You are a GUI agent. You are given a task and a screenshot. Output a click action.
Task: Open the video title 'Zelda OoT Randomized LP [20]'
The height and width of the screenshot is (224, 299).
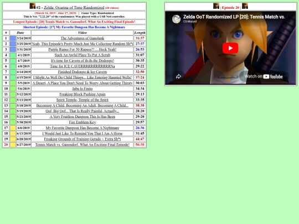234,17
